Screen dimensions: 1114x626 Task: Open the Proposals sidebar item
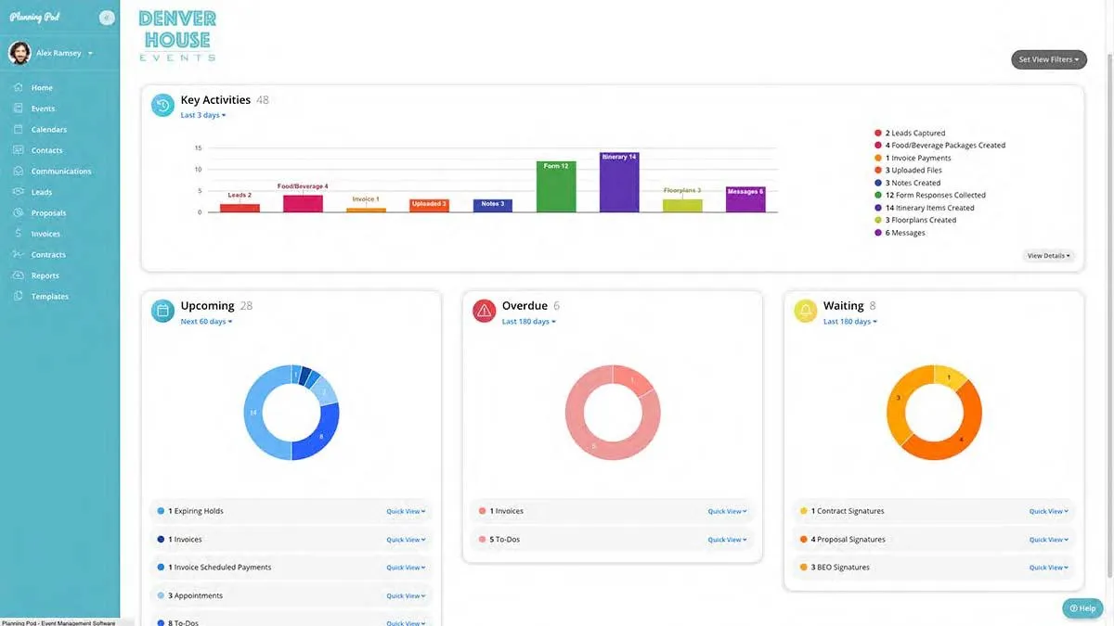[49, 213]
